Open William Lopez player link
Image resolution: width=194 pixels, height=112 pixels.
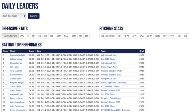[16, 59]
